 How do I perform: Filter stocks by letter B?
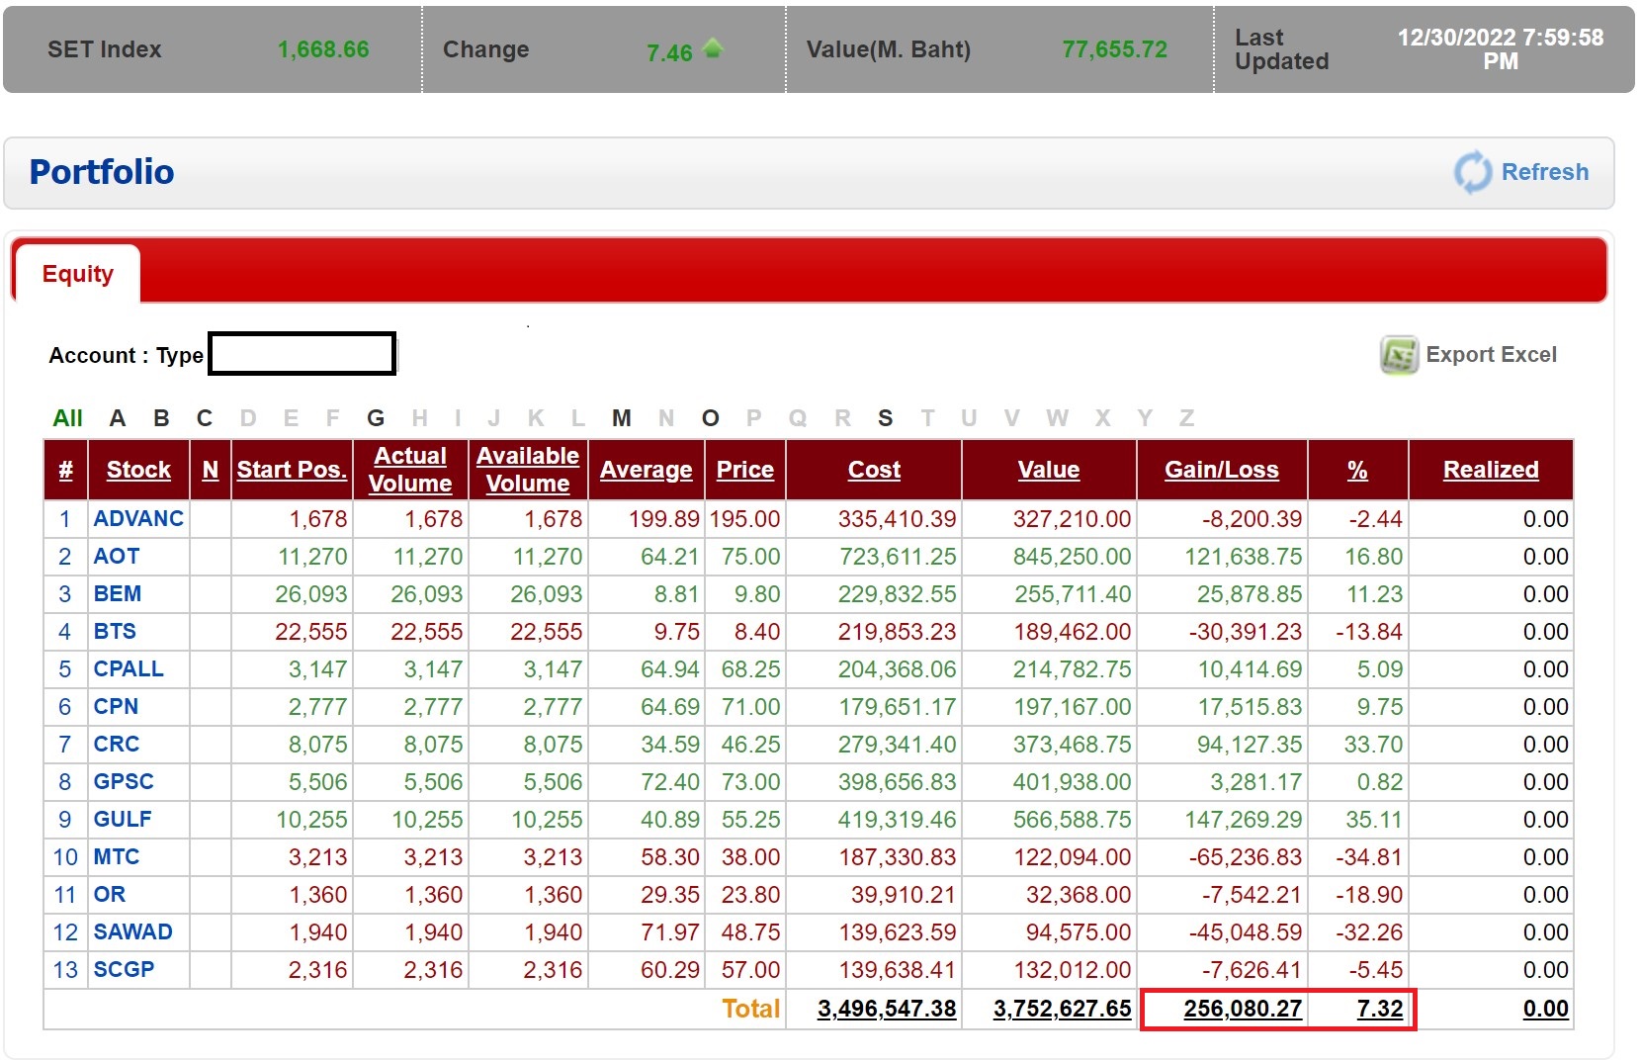point(161,418)
